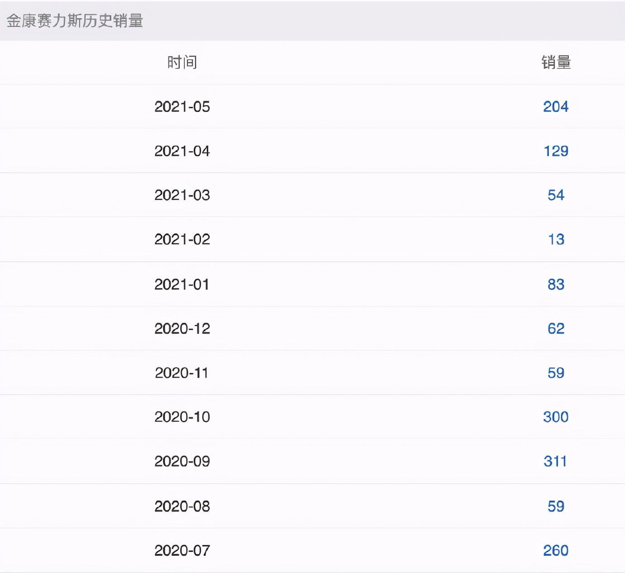
Task: Select the 2020-09 date cell
Action: coord(182,461)
